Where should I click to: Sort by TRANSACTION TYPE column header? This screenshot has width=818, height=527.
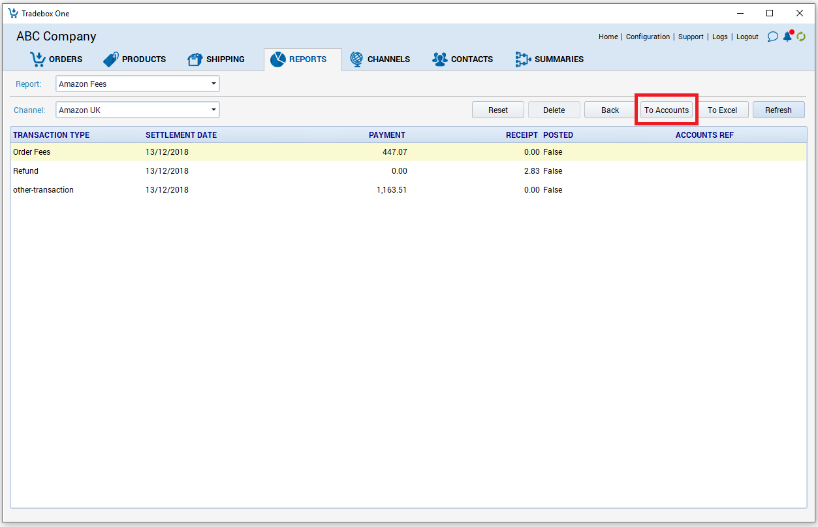point(52,135)
